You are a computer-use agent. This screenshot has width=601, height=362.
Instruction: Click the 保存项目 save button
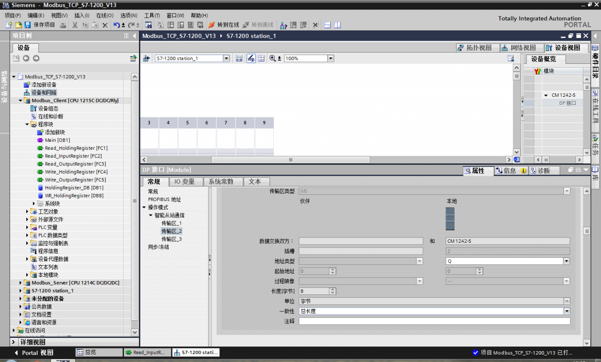tap(40, 25)
